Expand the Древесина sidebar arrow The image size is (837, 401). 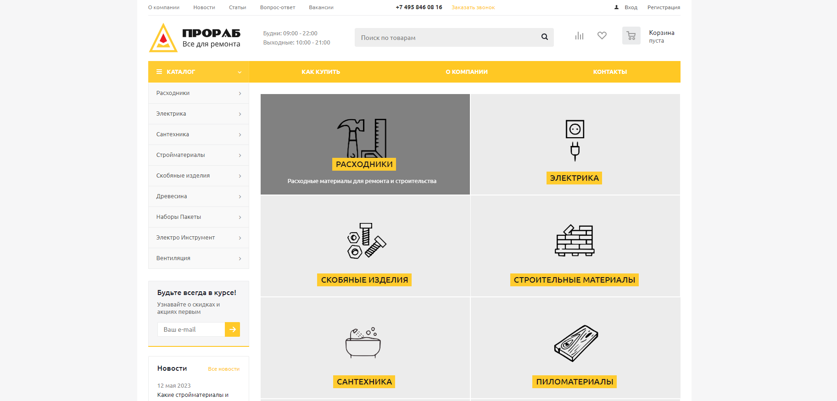point(240,196)
